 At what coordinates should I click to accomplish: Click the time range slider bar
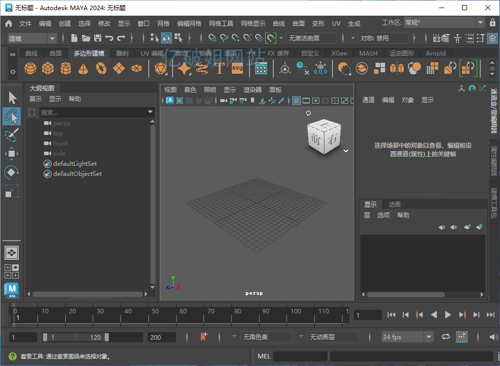click(76, 337)
